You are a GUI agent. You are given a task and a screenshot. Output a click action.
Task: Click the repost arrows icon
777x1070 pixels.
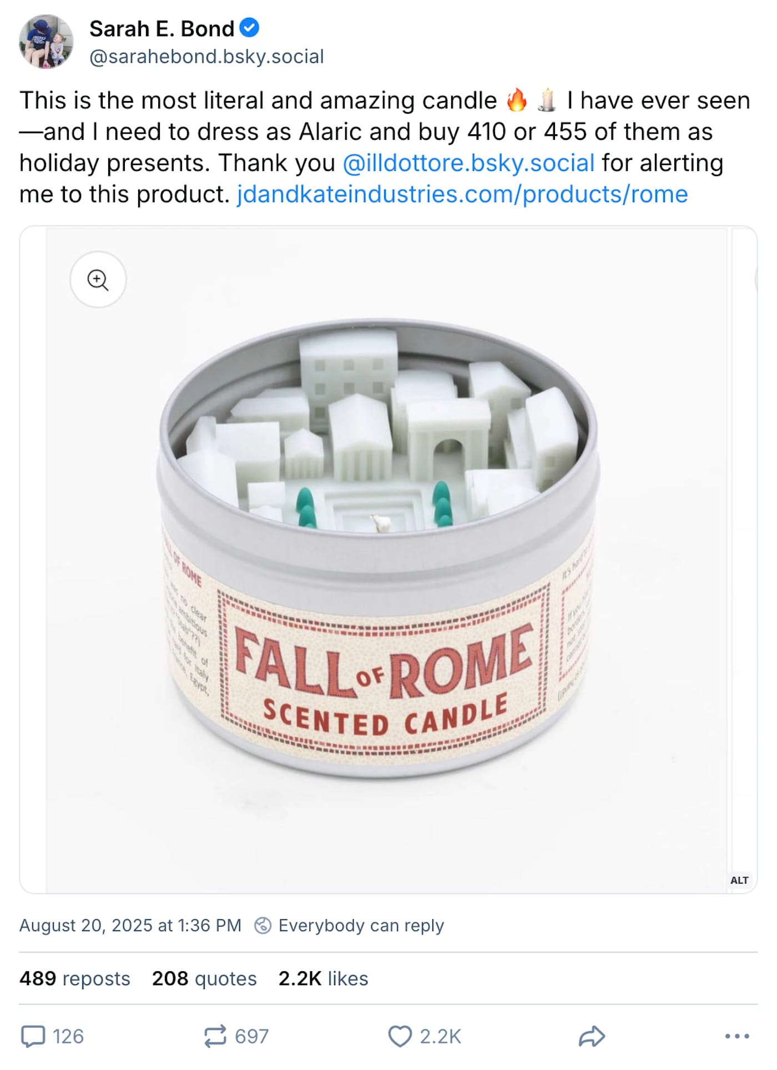[215, 1036]
